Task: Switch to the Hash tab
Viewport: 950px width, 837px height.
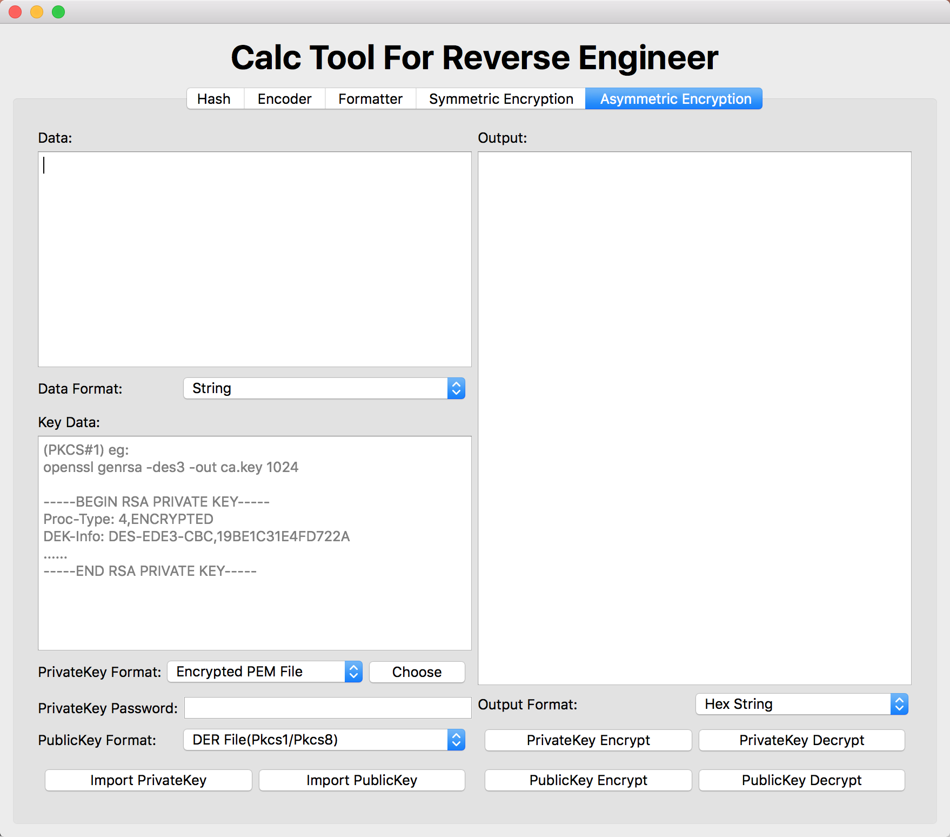Action: click(x=214, y=99)
